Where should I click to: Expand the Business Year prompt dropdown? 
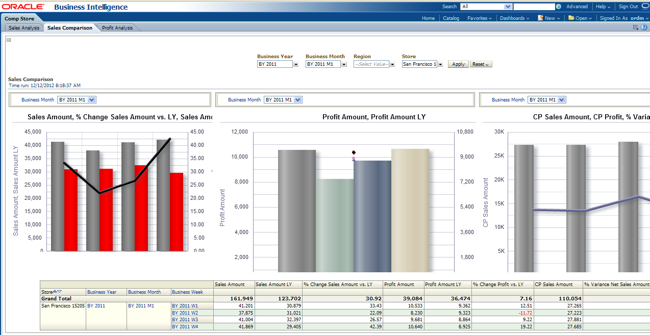click(x=296, y=64)
